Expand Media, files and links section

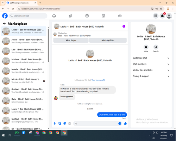pyautogui.click(x=151, y=70)
